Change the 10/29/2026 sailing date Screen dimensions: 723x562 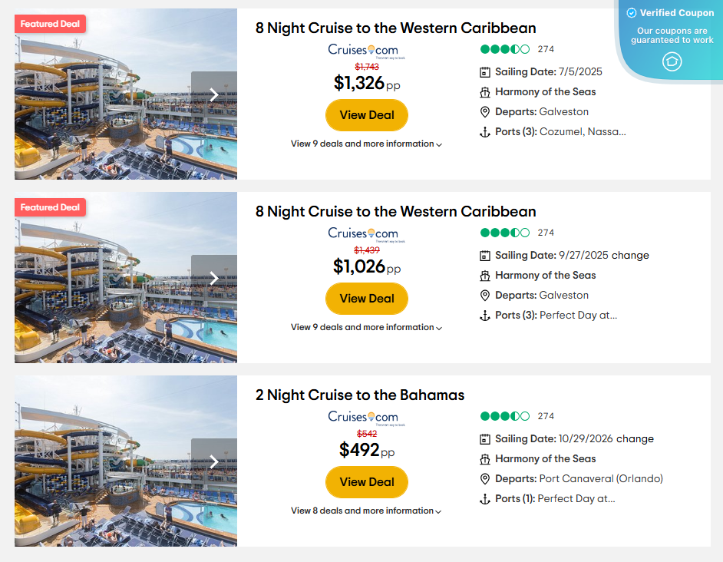(635, 439)
